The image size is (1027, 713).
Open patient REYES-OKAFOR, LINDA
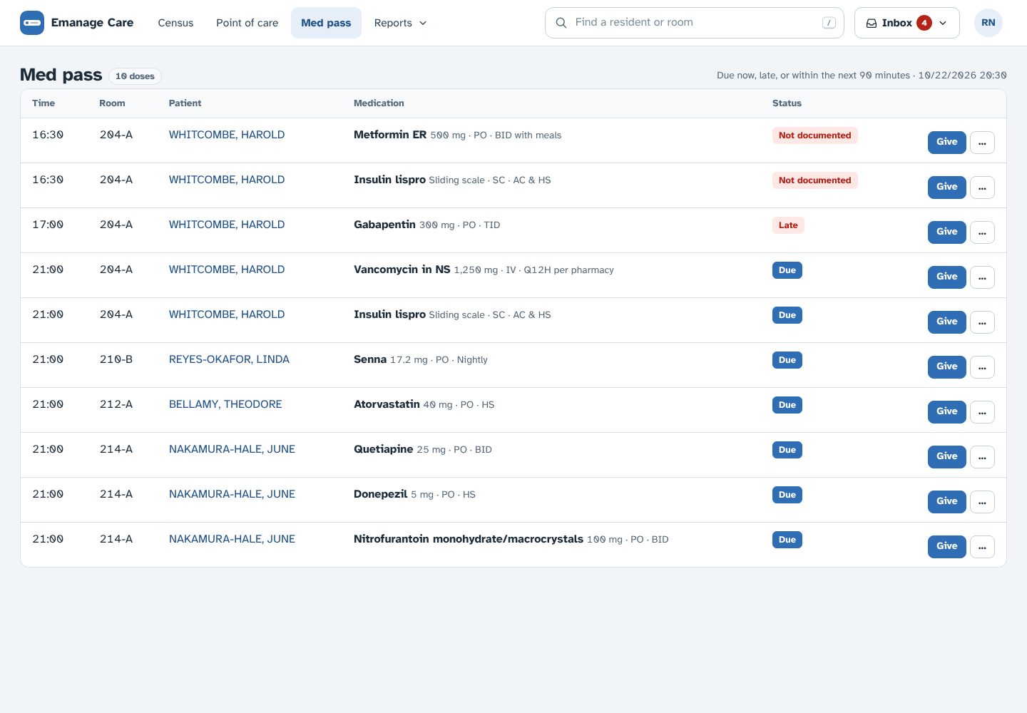pyautogui.click(x=229, y=359)
